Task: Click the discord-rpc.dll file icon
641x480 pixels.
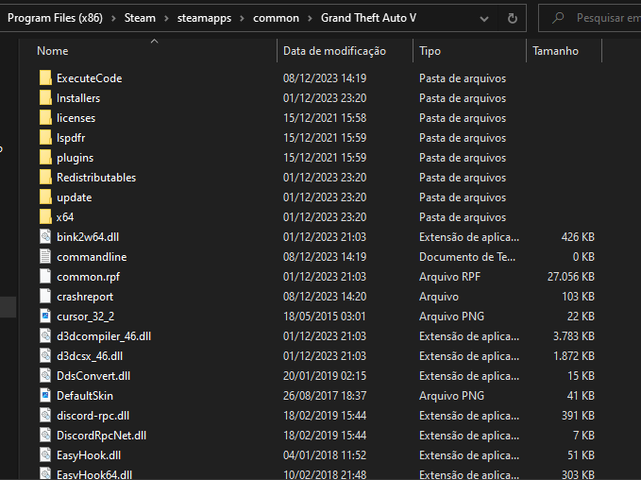Action: click(45, 416)
